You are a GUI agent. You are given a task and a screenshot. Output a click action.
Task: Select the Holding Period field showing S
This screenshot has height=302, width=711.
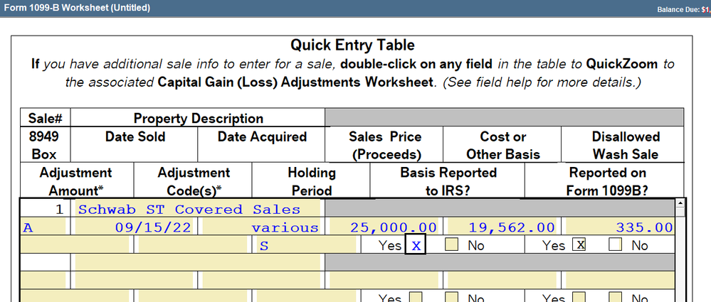306,246
